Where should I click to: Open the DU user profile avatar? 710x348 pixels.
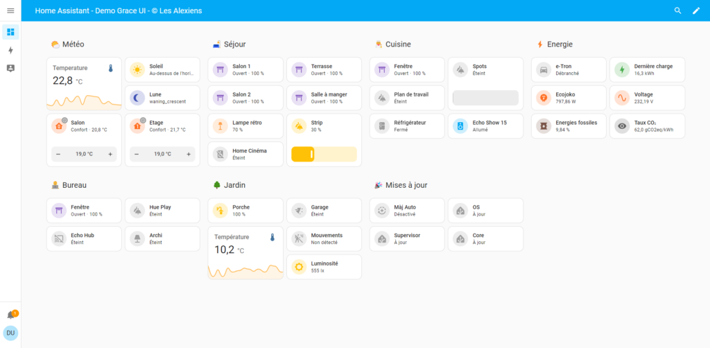pyautogui.click(x=10, y=333)
